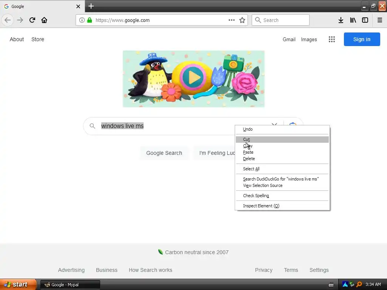The image size is (387, 290).
Task: Play the Google Doodle
Action: point(193,78)
